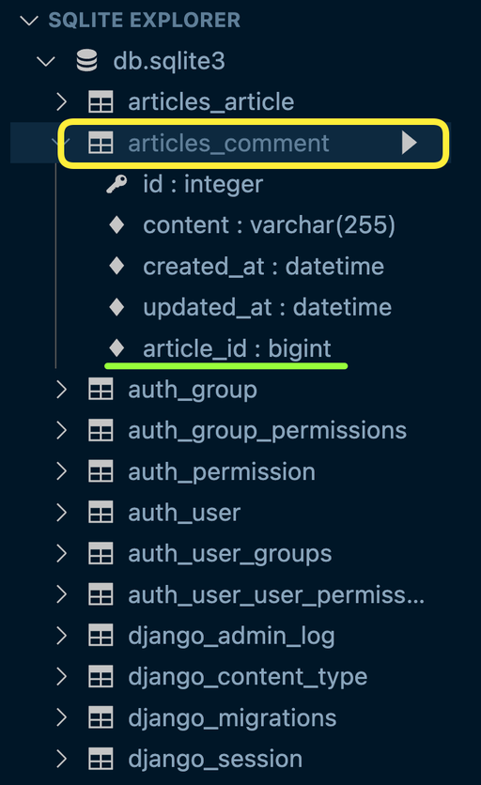Viewport: 481px width, 785px height.
Task: Select the 'created_at : datetime' column
Action: click(264, 267)
